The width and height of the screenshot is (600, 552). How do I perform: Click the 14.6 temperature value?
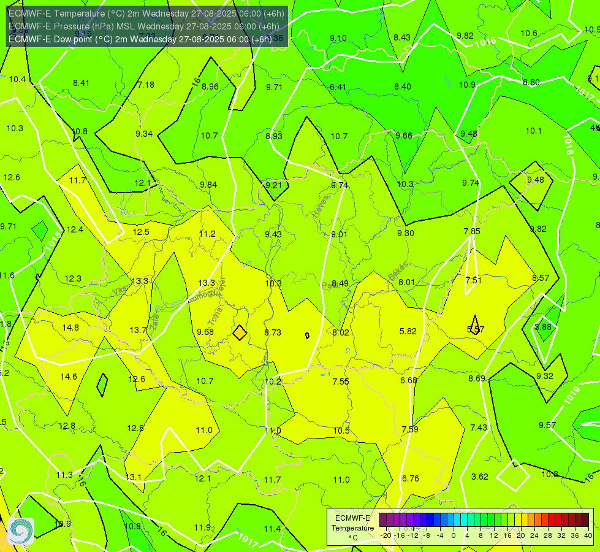[69, 377]
